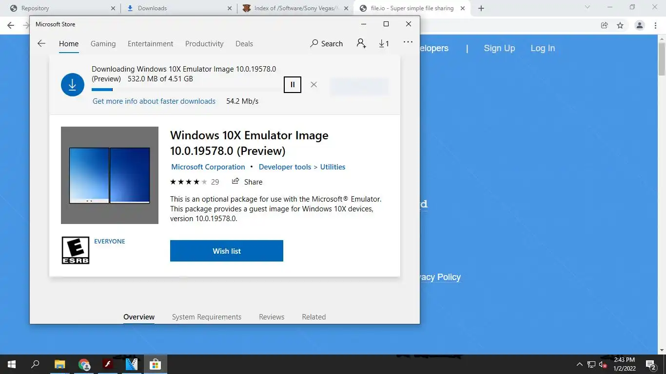
Task: Close the file.io browser tab
Action: (x=463, y=8)
